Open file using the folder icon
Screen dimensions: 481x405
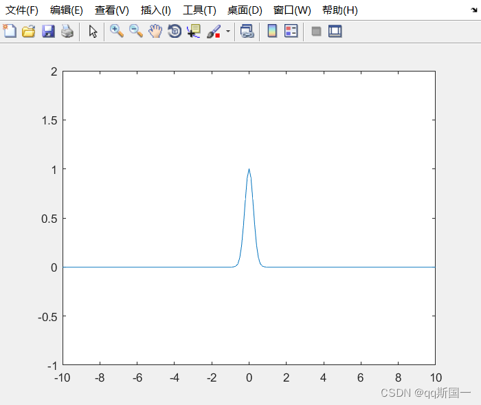pyautogui.click(x=29, y=32)
